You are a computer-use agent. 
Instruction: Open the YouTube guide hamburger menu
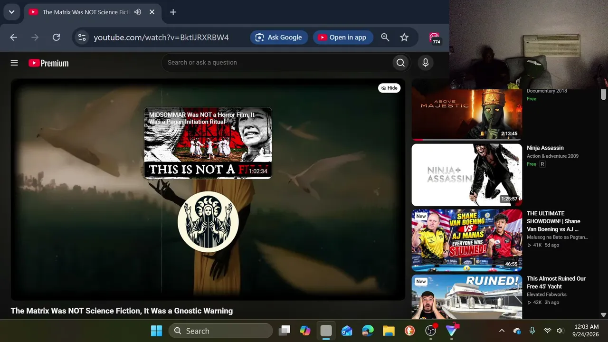14,63
